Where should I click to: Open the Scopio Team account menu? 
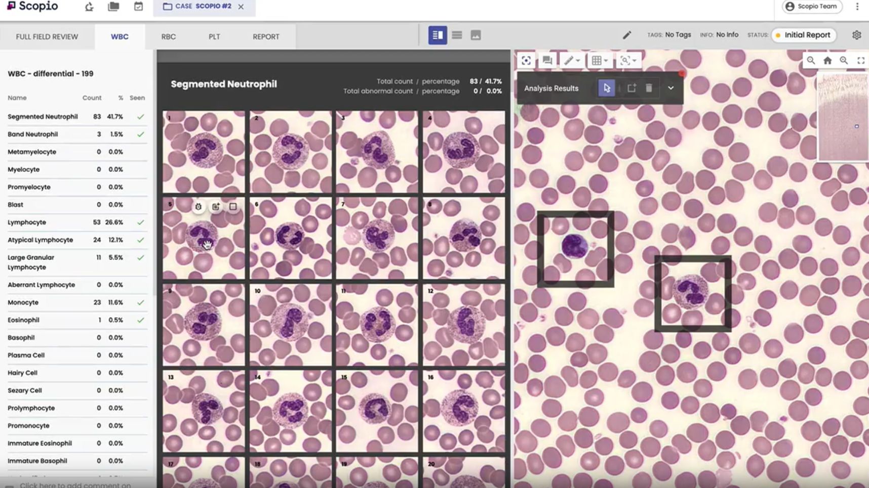click(811, 7)
